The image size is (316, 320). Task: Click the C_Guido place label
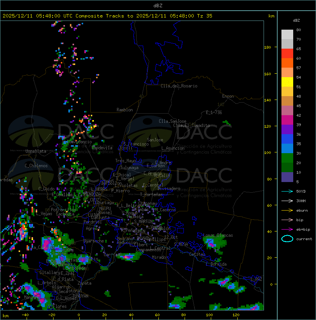click(46, 189)
